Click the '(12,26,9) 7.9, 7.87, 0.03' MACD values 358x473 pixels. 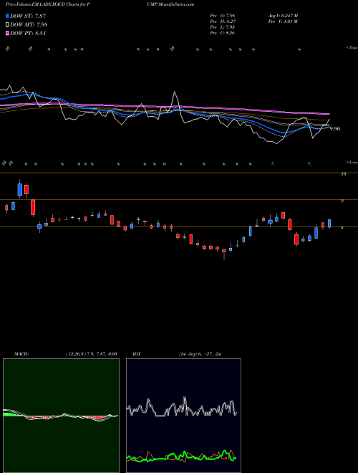(x=92, y=354)
